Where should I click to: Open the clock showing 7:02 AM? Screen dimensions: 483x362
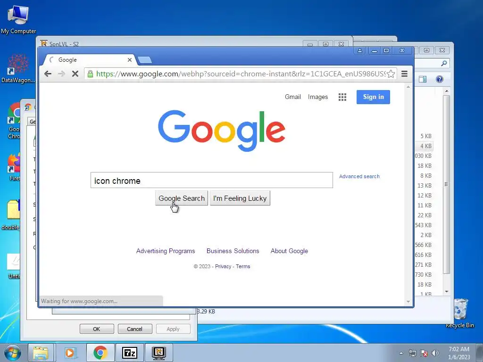pyautogui.click(x=459, y=353)
